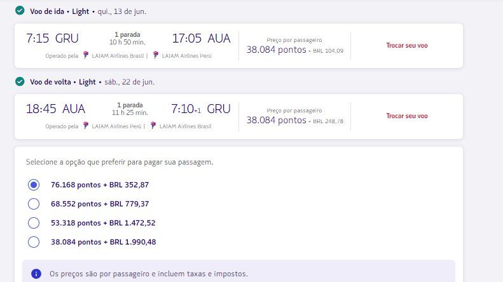Click the outbound price 38.084 pontos

277,50
